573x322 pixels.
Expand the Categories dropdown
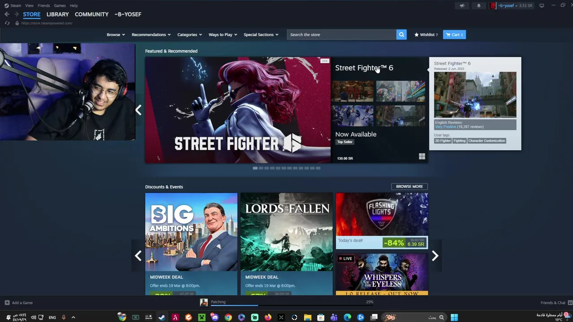(x=189, y=34)
